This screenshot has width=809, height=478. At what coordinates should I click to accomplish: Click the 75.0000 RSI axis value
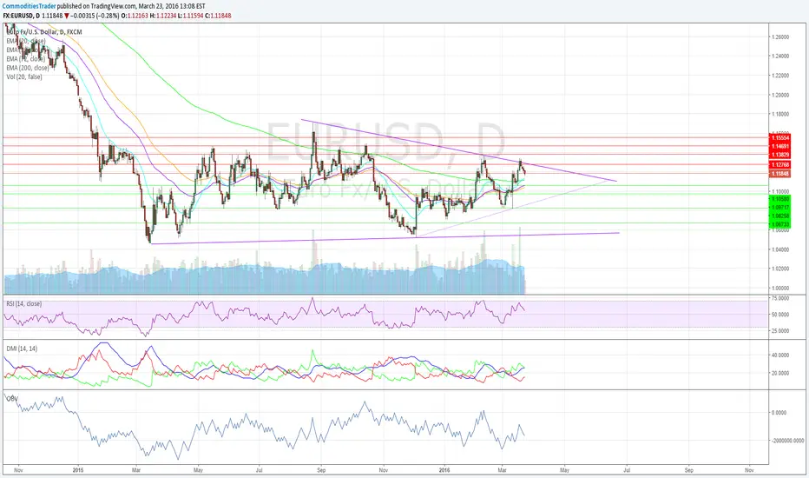781,299
